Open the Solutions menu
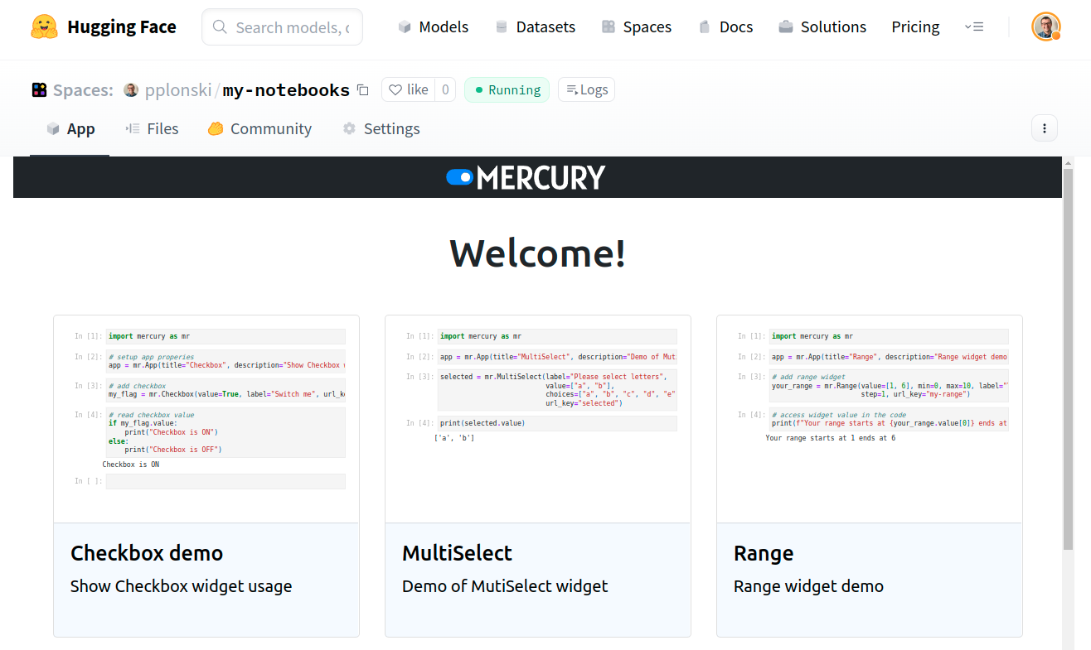 tap(822, 26)
